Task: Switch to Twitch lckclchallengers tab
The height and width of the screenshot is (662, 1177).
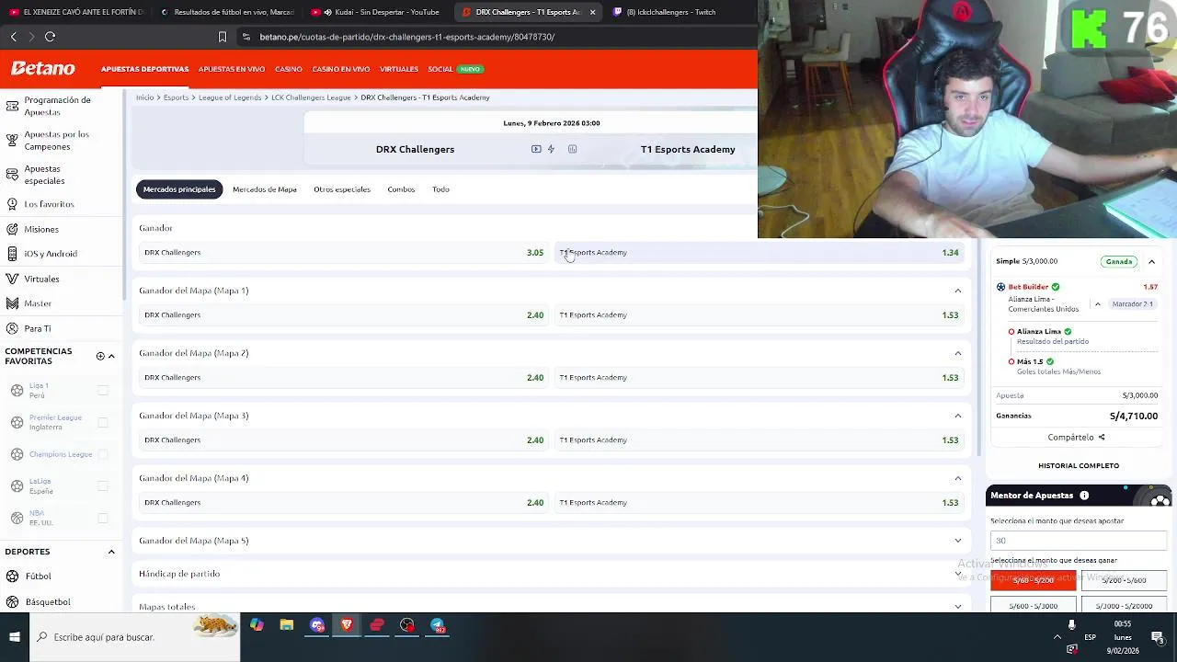Action: click(x=671, y=12)
